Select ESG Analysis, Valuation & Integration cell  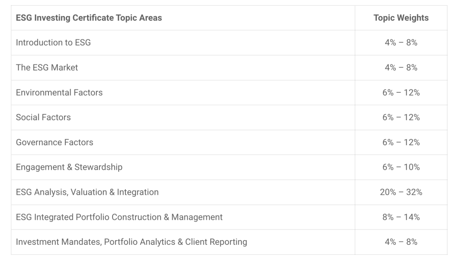pyautogui.click(x=87, y=192)
